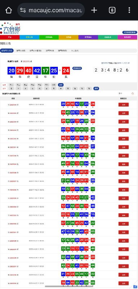This screenshot has width=138, height=289.
Task: Open the magenta navigation tab
Action: [127, 37]
